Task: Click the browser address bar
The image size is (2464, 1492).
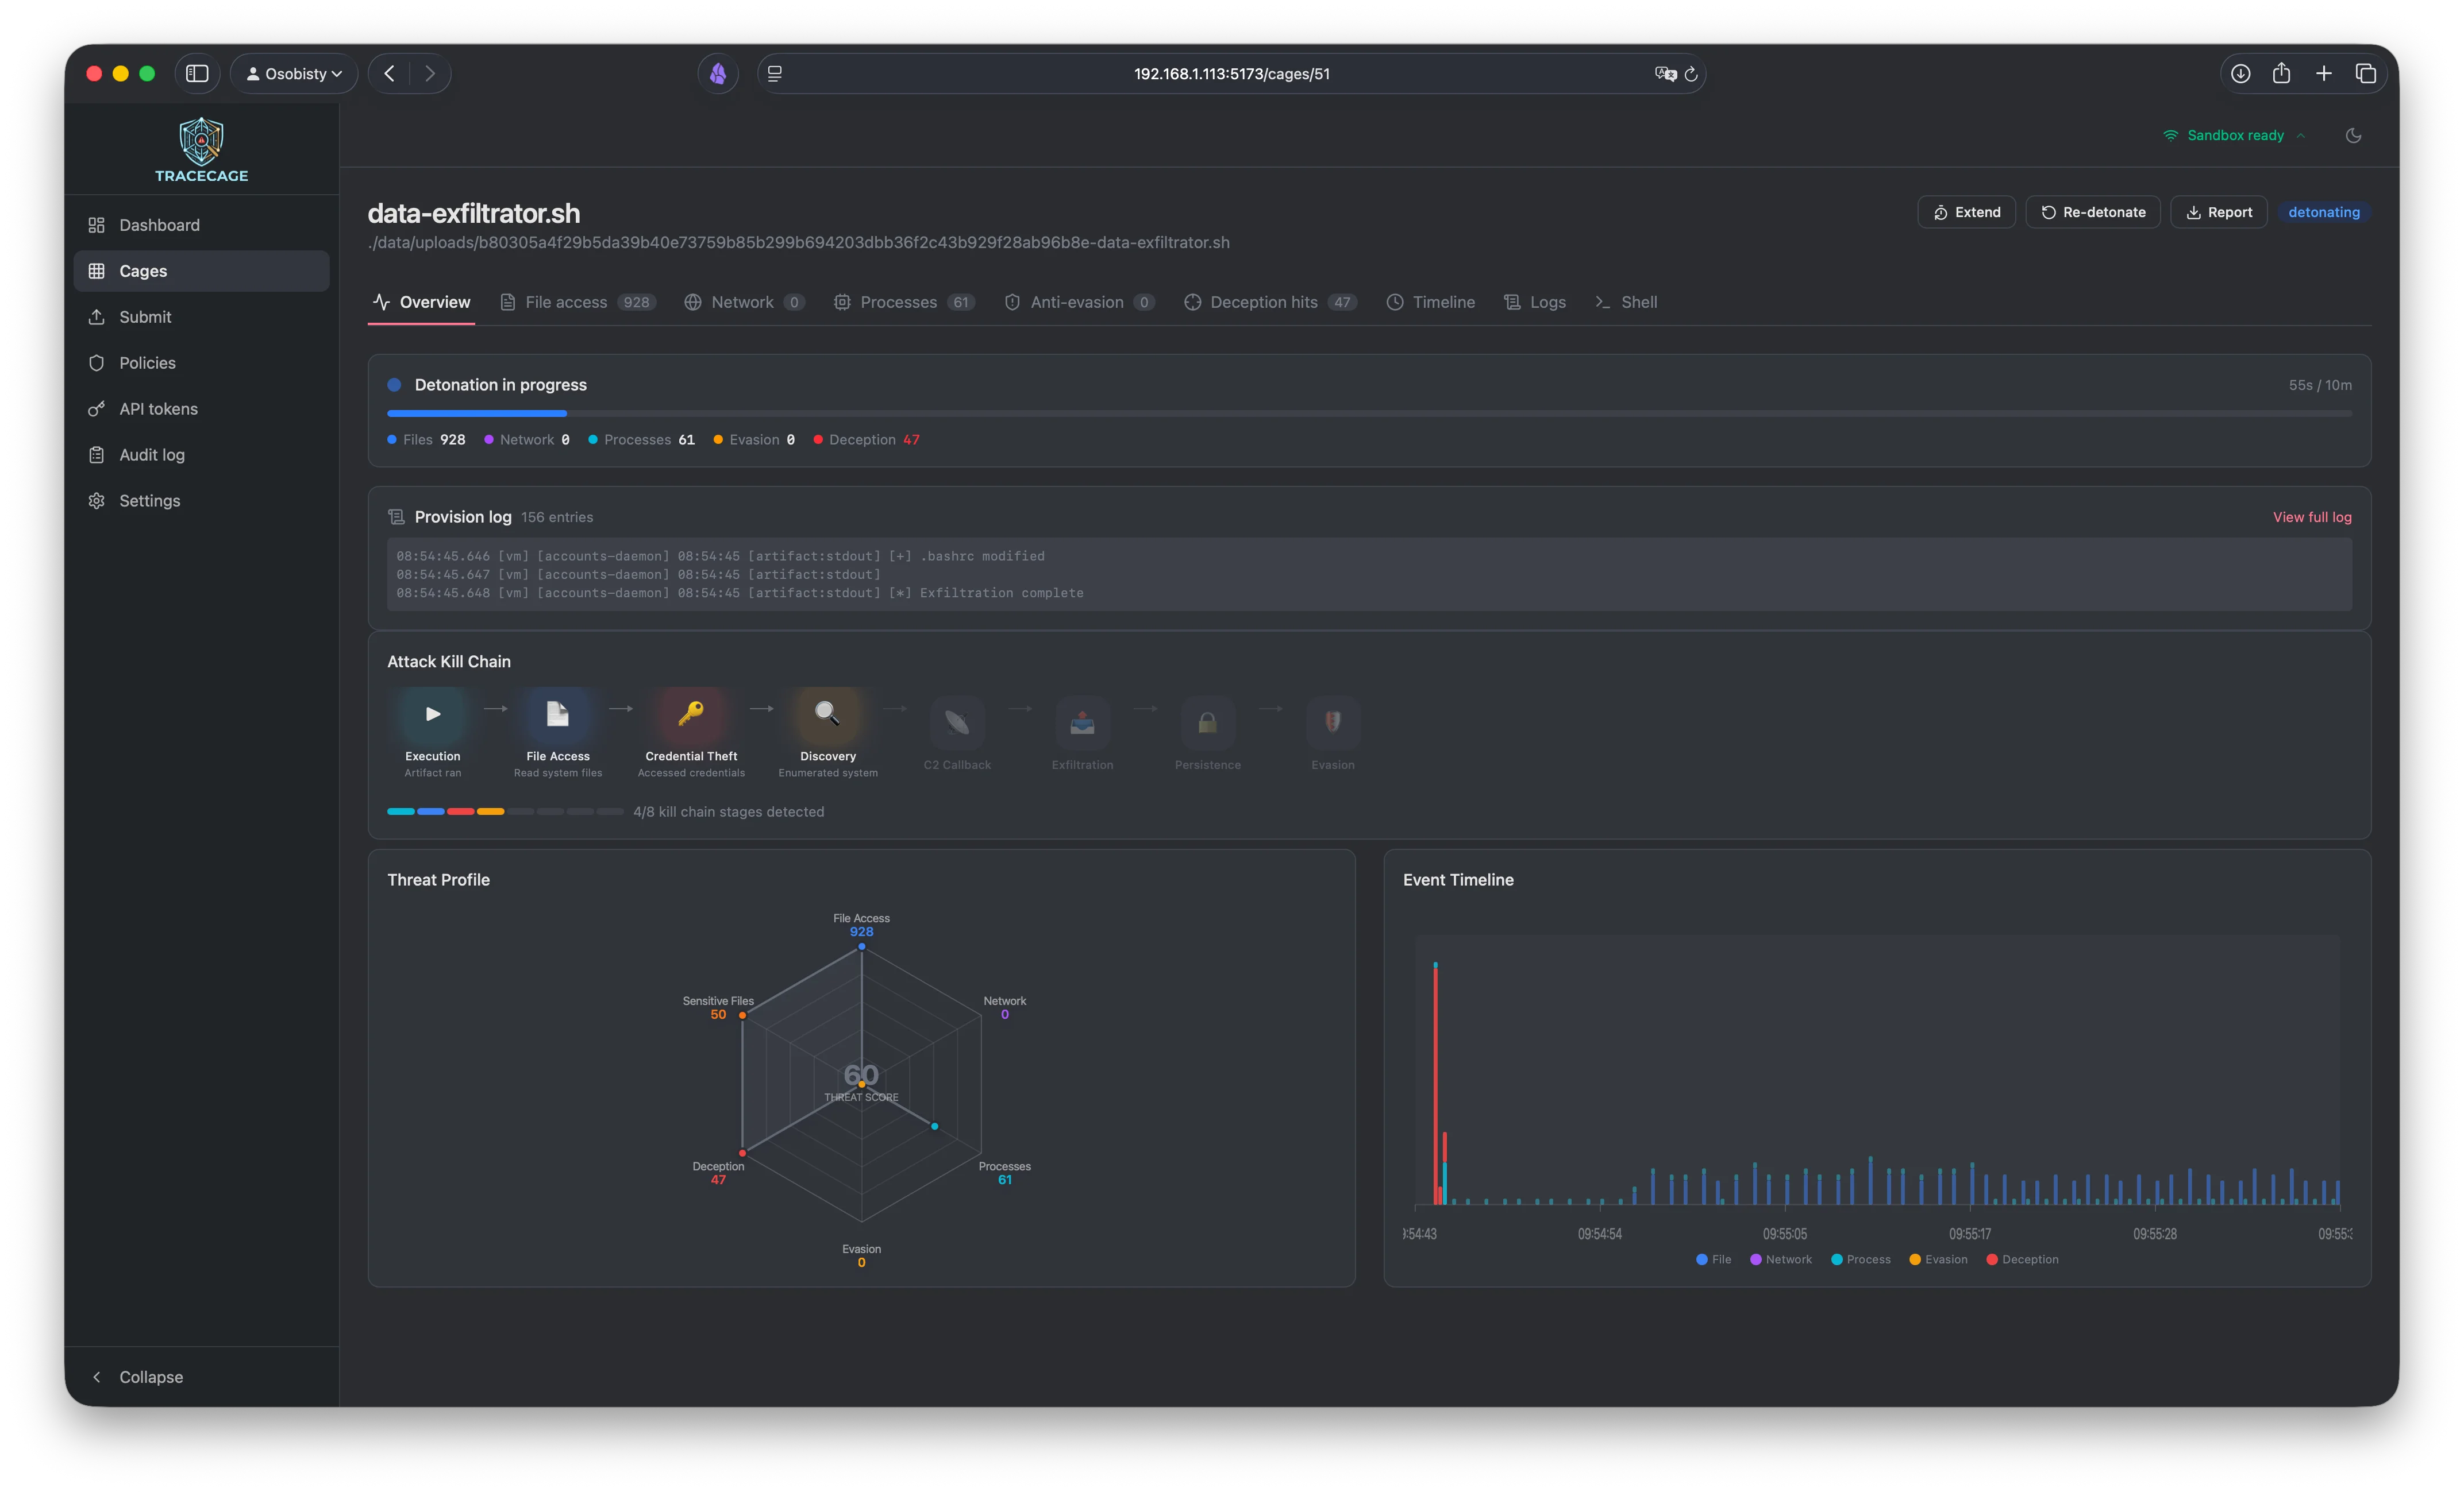Action: pos(1232,73)
